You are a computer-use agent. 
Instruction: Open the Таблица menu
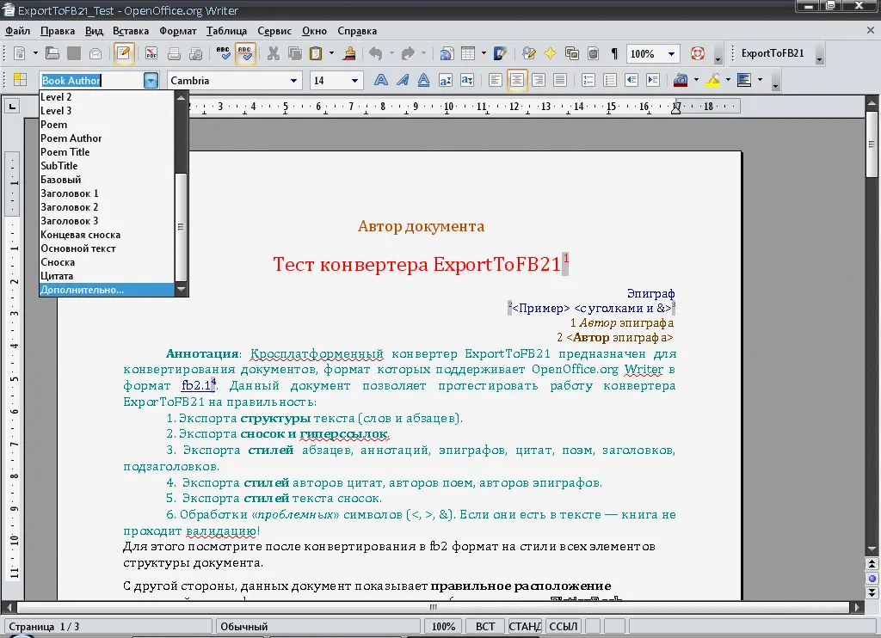point(226,31)
